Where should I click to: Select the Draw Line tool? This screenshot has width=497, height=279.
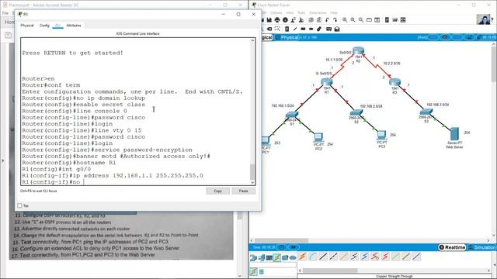click(x=295, y=29)
